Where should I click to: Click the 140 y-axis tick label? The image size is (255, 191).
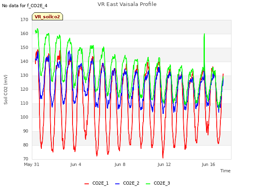pos(24,62)
